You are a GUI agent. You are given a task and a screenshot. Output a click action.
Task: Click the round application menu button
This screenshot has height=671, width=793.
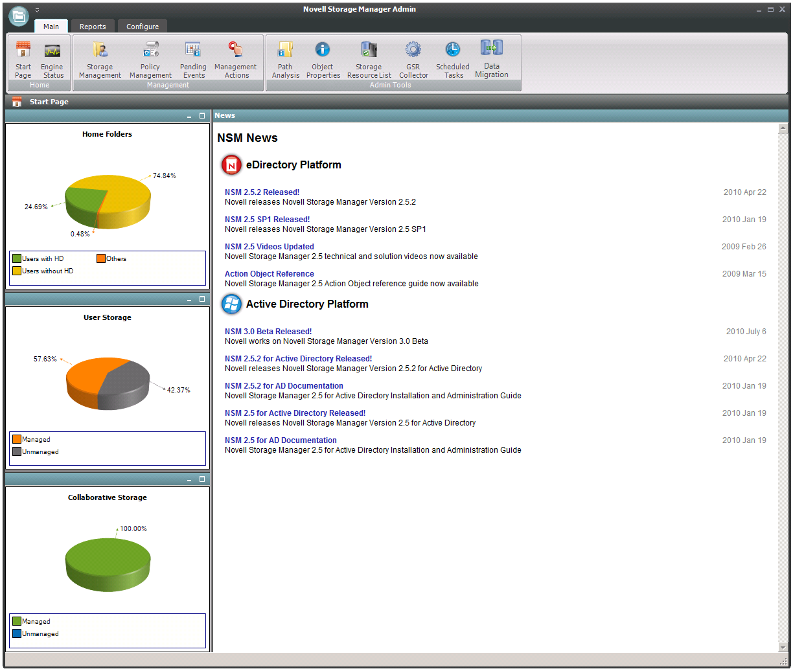click(19, 16)
